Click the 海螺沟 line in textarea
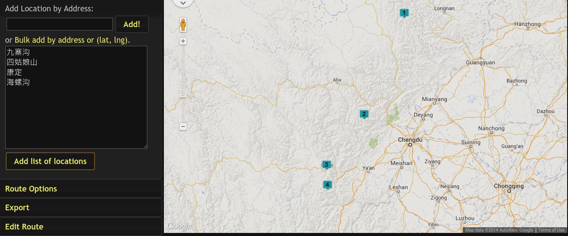This screenshot has width=568, height=236. (x=18, y=82)
